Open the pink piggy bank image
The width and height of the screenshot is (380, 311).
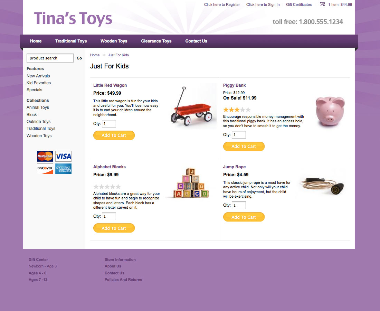(x=330, y=111)
